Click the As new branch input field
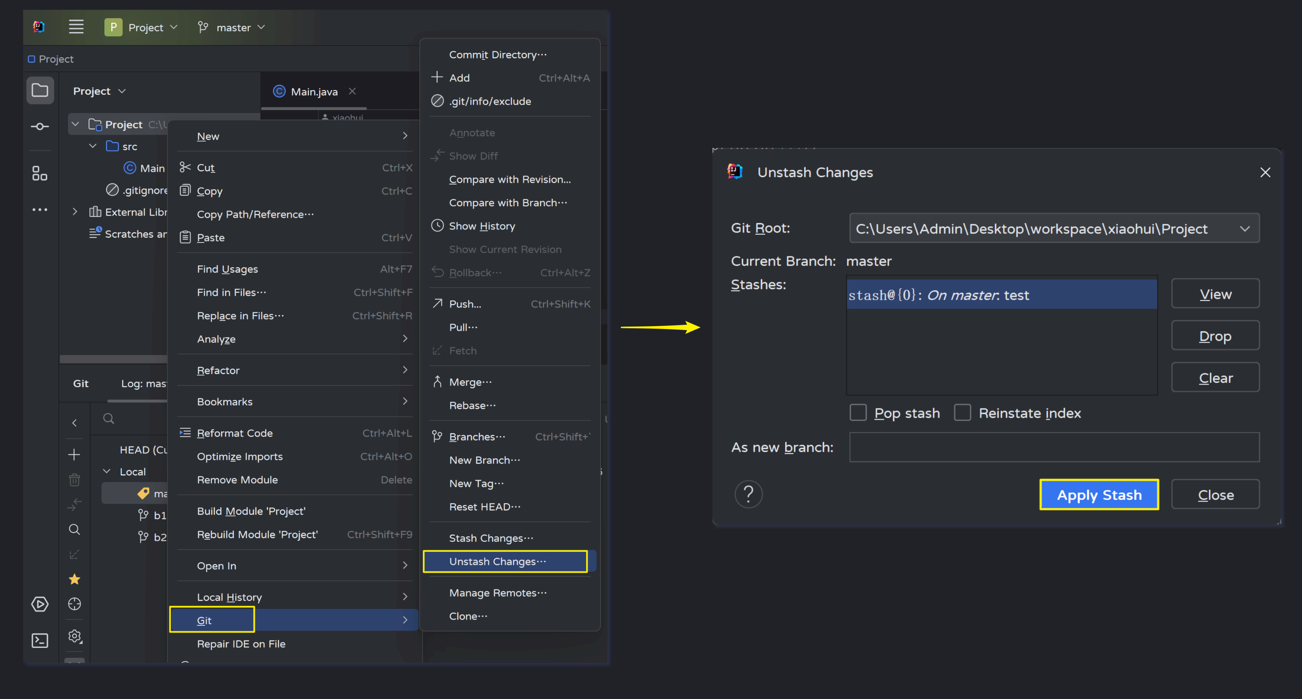 pyautogui.click(x=1054, y=447)
